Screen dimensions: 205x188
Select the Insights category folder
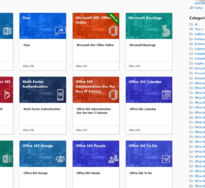(x=199, y=64)
